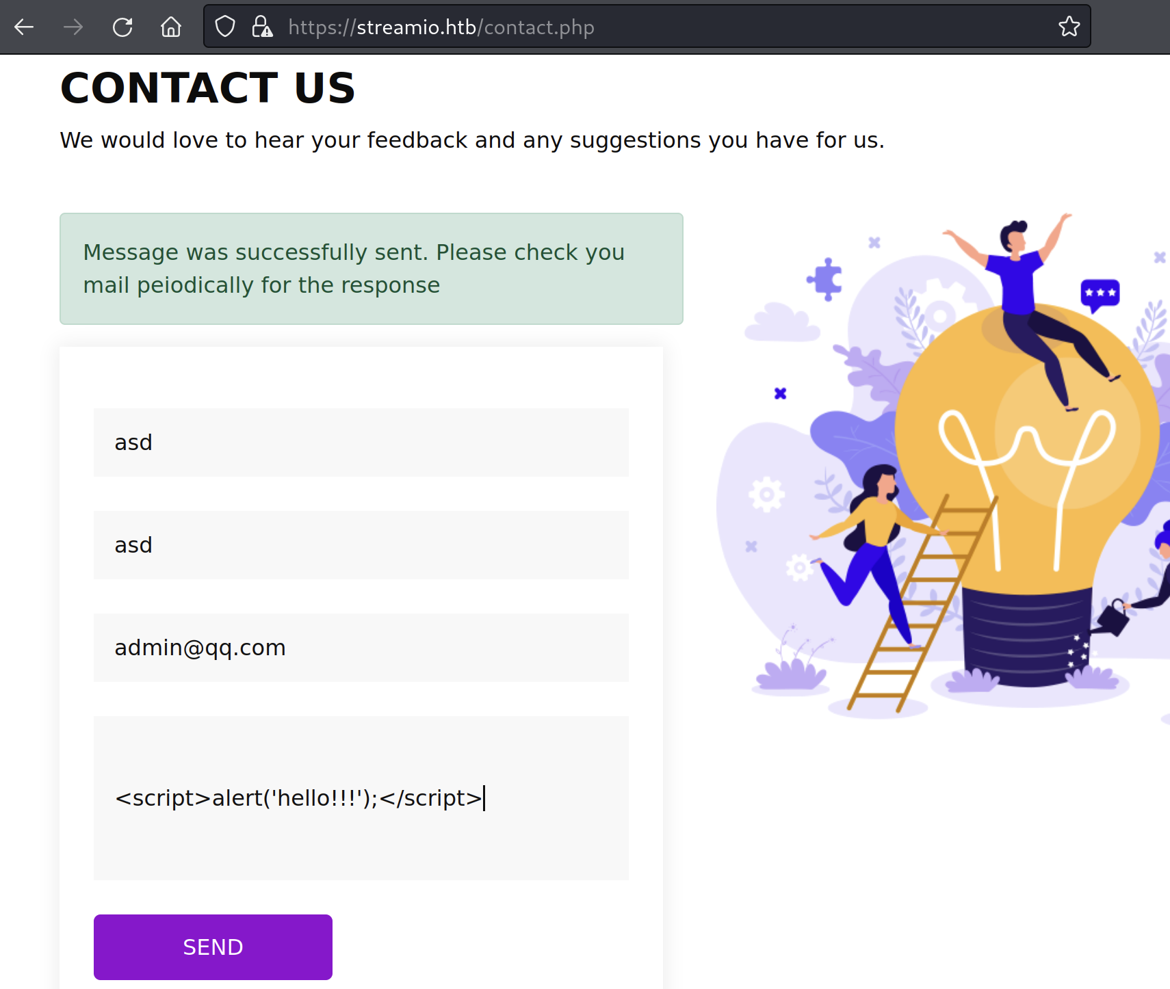Open the browser home page
The height and width of the screenshot is (989, 1170).
point(171,27)
